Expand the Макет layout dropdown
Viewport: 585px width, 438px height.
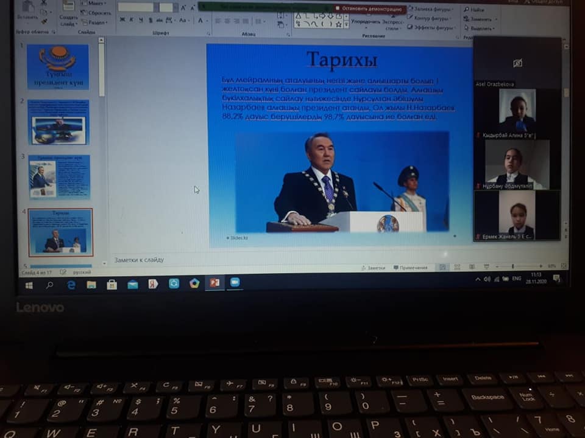pos(93,3)
